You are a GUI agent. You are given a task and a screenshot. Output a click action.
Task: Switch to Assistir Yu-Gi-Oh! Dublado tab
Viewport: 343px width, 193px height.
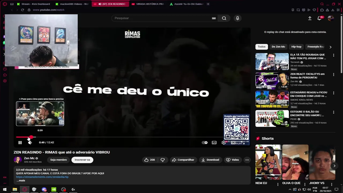coord(186,4)
